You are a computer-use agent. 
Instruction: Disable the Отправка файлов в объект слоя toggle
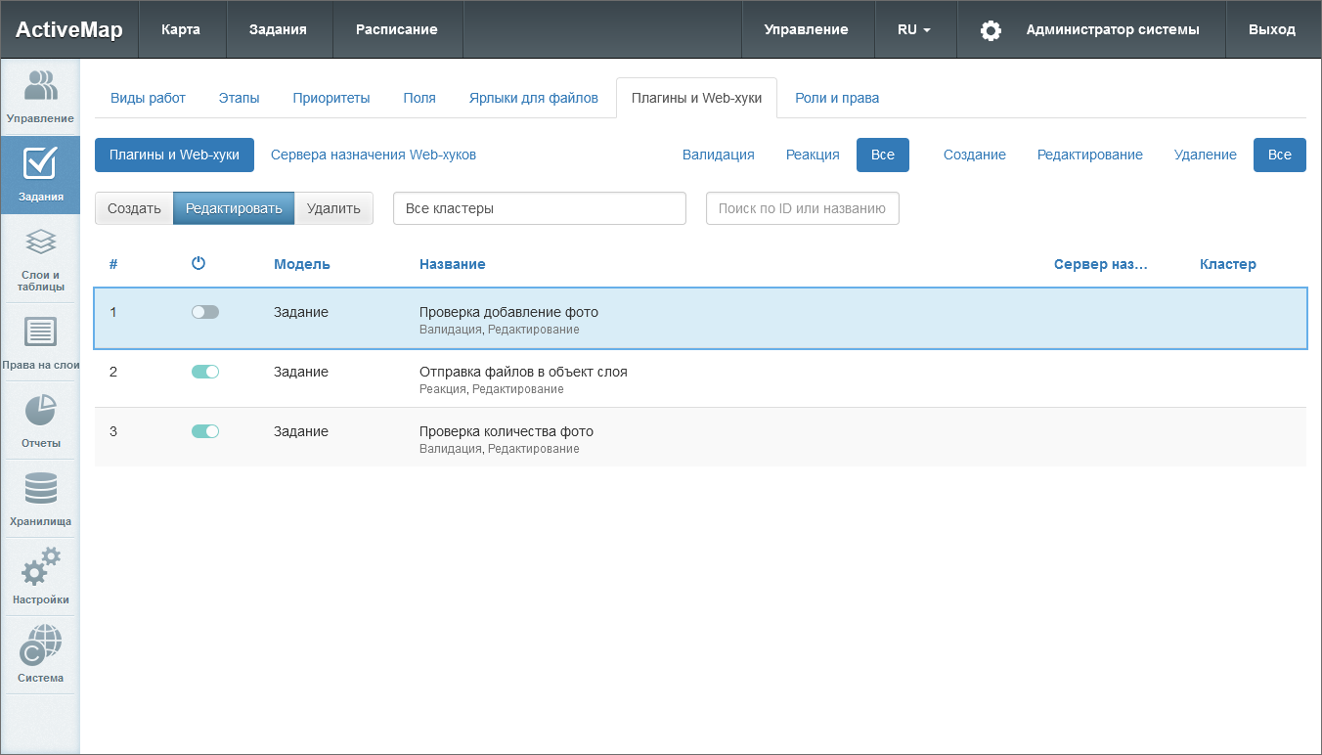pos(205,372)
